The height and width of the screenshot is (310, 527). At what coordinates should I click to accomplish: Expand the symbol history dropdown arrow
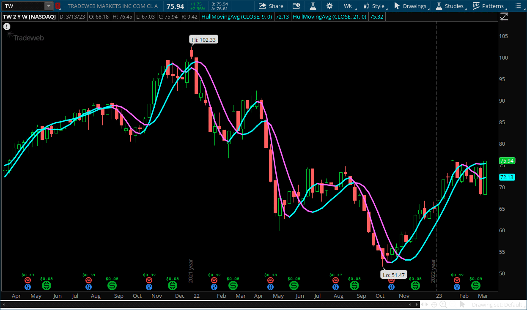(49, 6)
